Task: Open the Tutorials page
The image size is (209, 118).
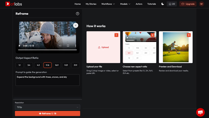Action: (152, 4)
